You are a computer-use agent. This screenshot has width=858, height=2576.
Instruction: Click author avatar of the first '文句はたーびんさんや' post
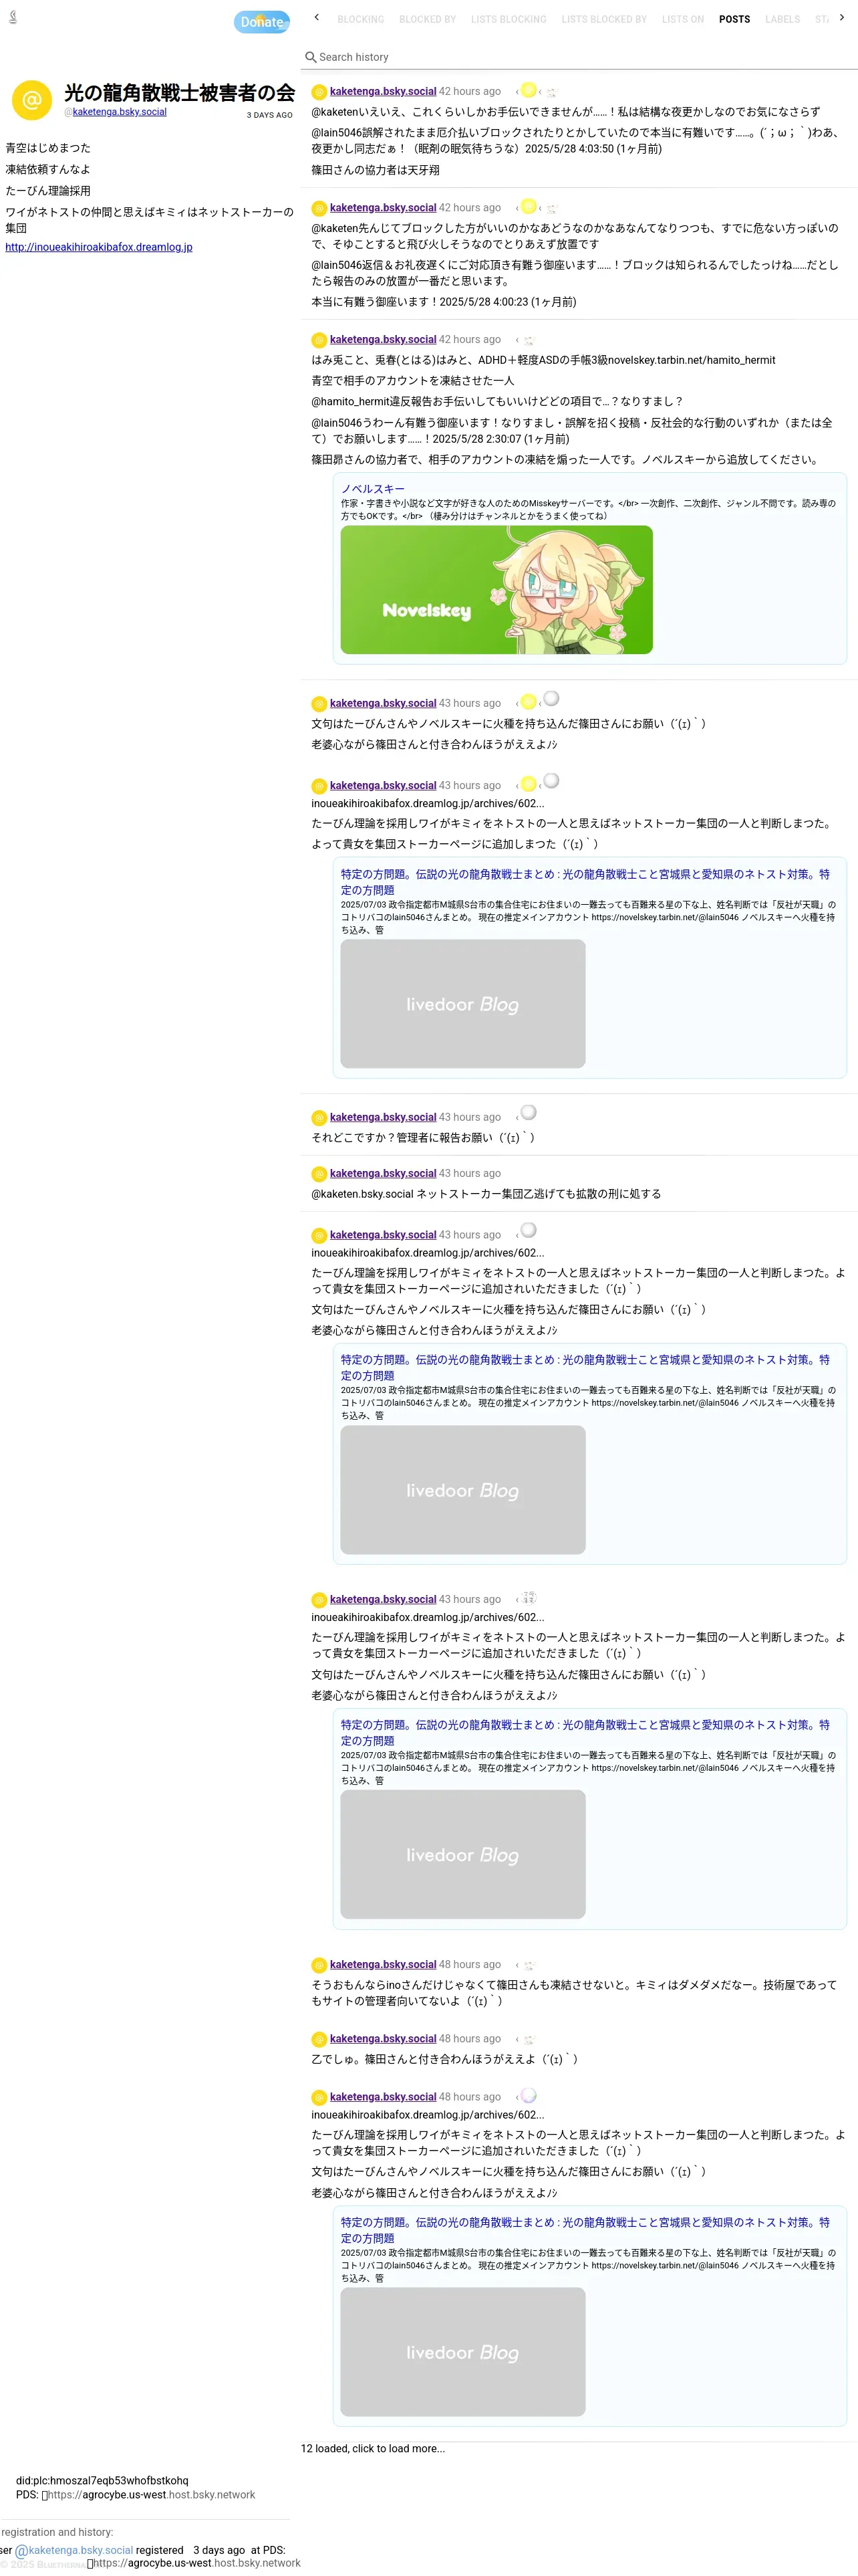tap(319, 704)
